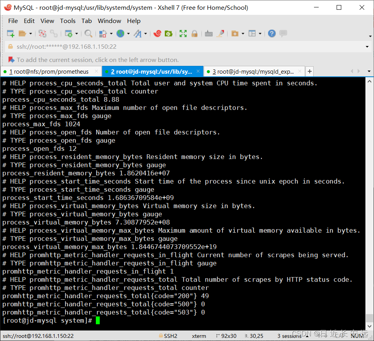Open the Tab menu

86,21
